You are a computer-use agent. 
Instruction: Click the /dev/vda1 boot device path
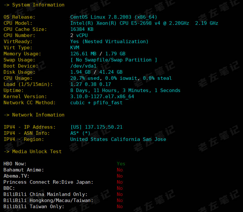(83, 66)
